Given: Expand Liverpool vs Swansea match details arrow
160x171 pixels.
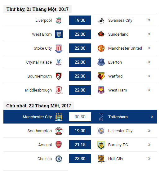Looking at the screenshot, I should tap(149, 20).
